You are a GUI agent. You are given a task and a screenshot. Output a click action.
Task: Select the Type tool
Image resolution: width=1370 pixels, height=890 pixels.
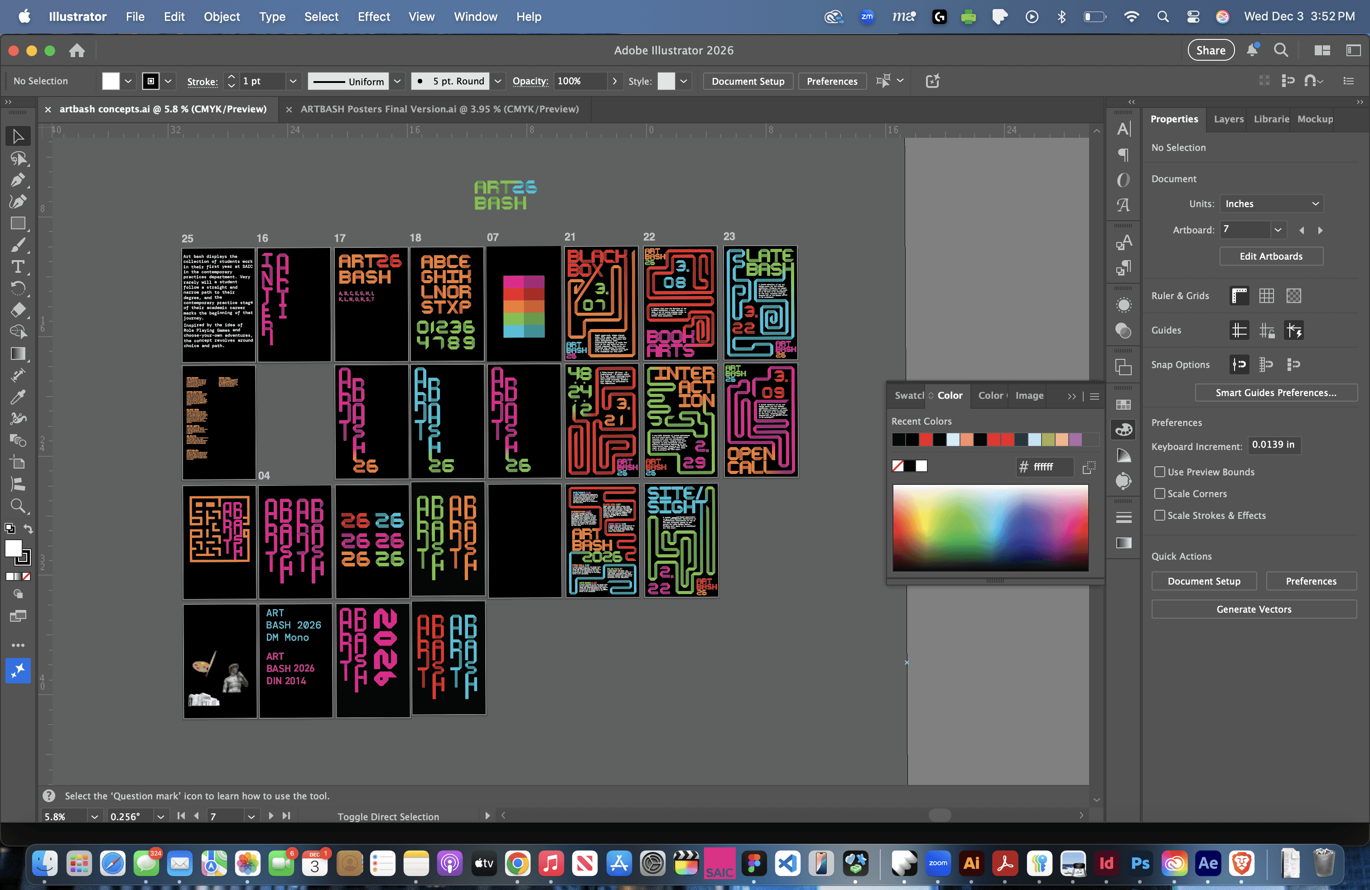pos(18,267)
